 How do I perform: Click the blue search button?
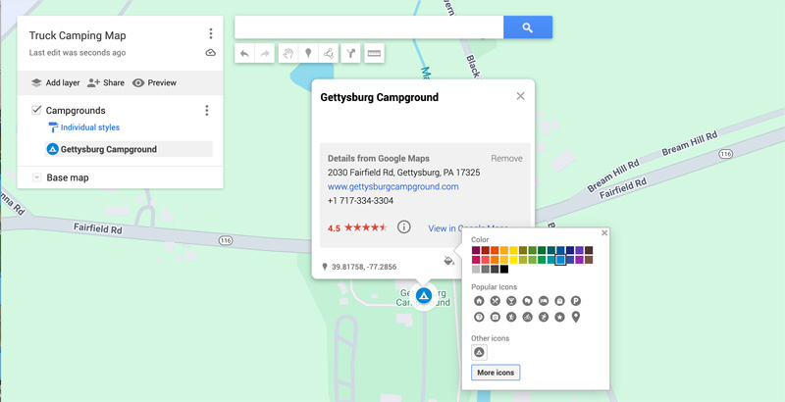coord(528,27)
